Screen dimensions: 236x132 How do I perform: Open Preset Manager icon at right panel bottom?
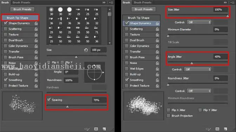click(x=217, y=129)
